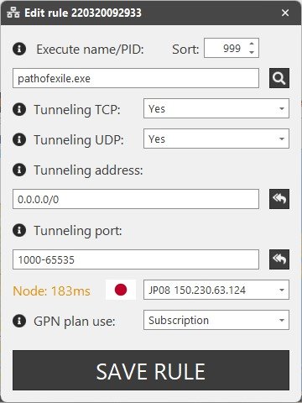Click the pathofexile.exe input field

point(136,78)
